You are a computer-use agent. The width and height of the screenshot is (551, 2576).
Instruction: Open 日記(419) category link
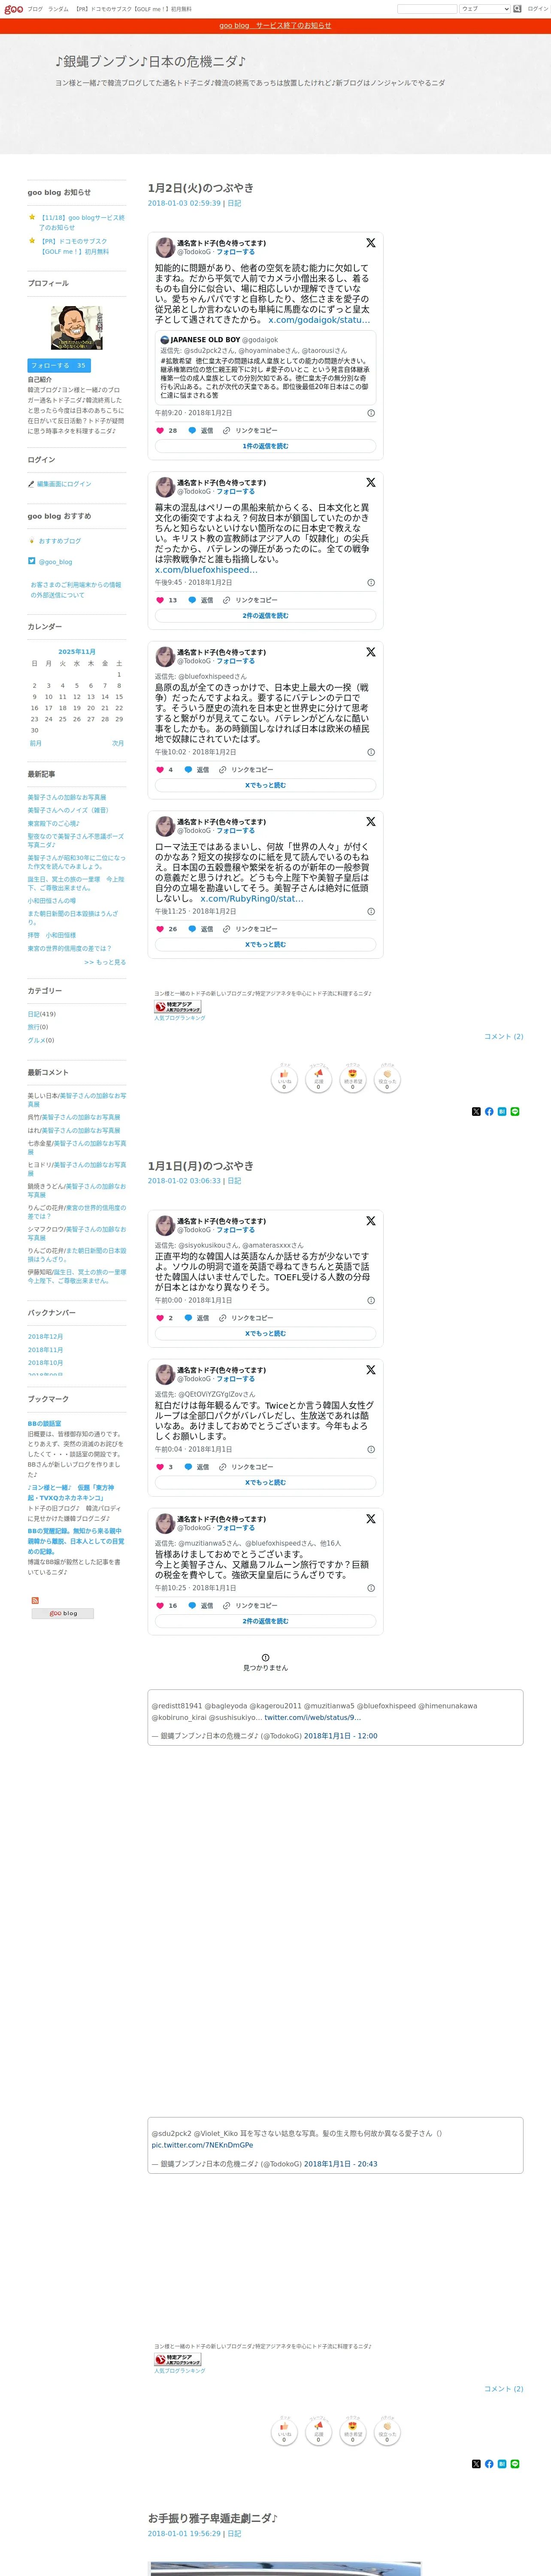[42, 1014]
